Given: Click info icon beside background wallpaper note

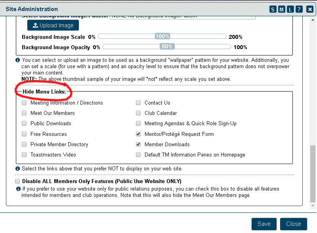Looking at the screenshot, I should click(x=18, y=60).
